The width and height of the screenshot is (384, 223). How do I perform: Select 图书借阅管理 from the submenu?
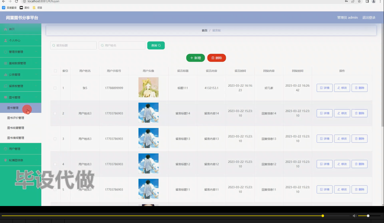tap(16, 138)
